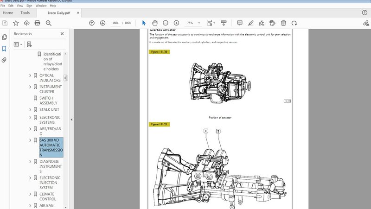This screenshot has width=371, height=209.
Task: Expand the INSTRUMENT CLUSTER bookmark
Action: point(30,87)
